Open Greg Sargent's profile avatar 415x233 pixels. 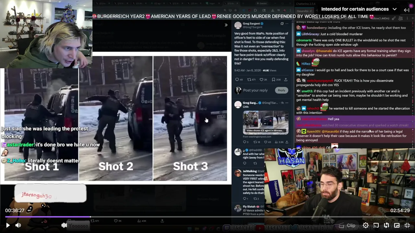tap(238, 25)
